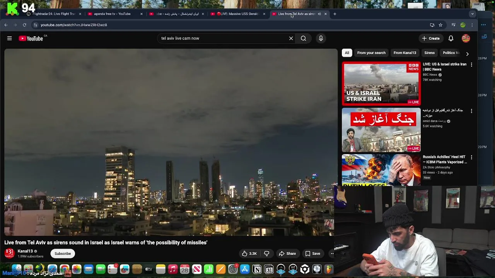Reload the YouTube page

24,25
